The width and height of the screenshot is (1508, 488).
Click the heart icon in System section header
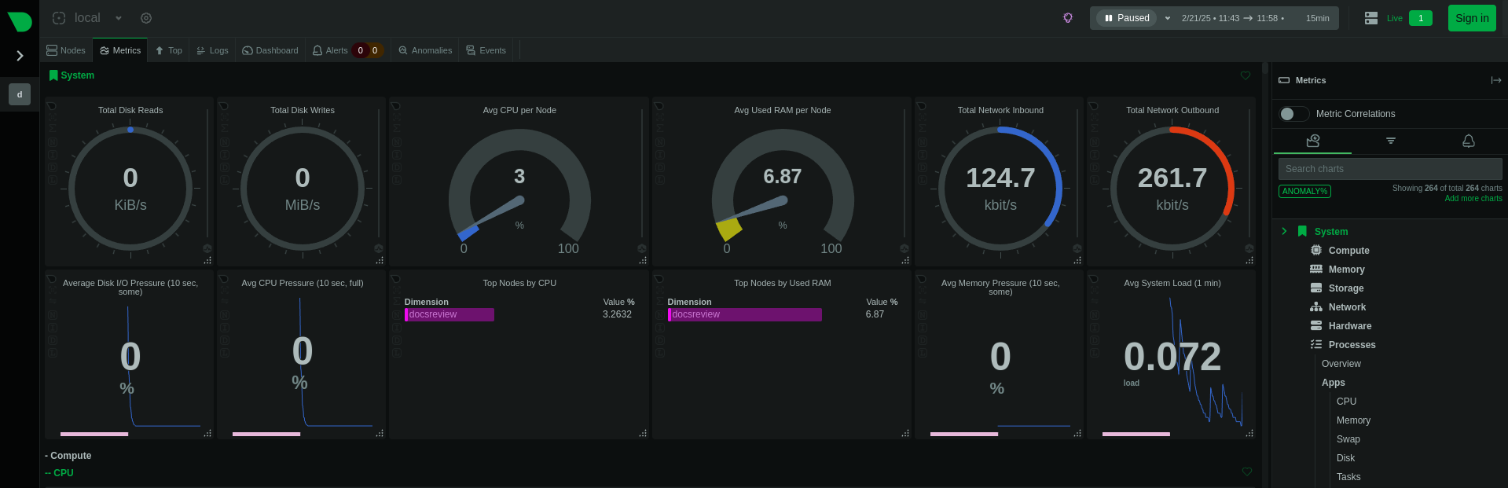(x=1246, y=75)
